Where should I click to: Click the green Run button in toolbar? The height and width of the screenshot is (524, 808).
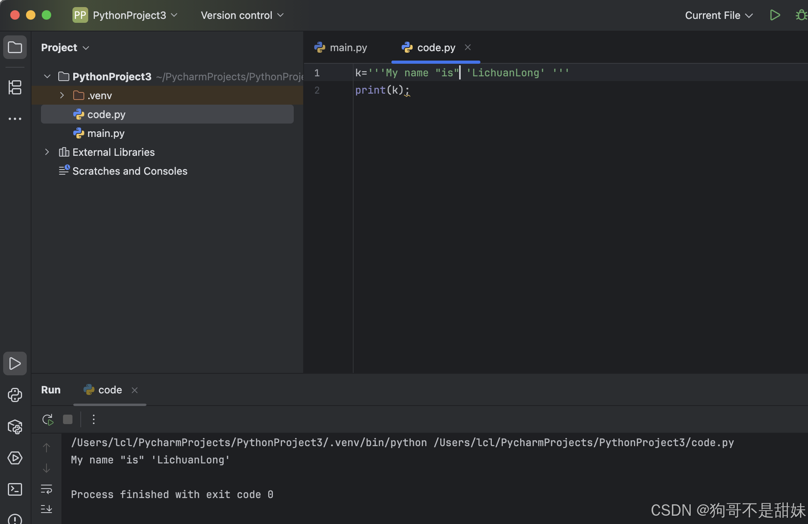click(775, 15)
